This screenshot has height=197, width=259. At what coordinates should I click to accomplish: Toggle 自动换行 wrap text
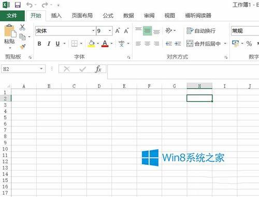click(201, 31)
